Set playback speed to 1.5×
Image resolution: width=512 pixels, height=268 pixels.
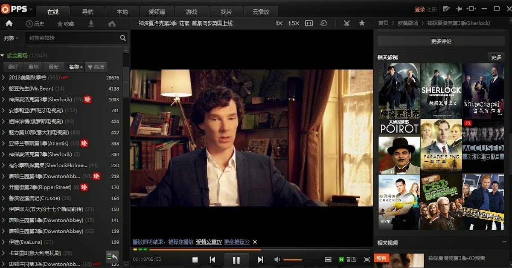point(294,23)
